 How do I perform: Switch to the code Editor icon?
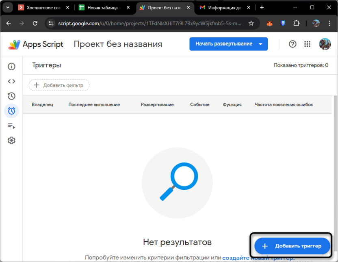click(11, 81)
